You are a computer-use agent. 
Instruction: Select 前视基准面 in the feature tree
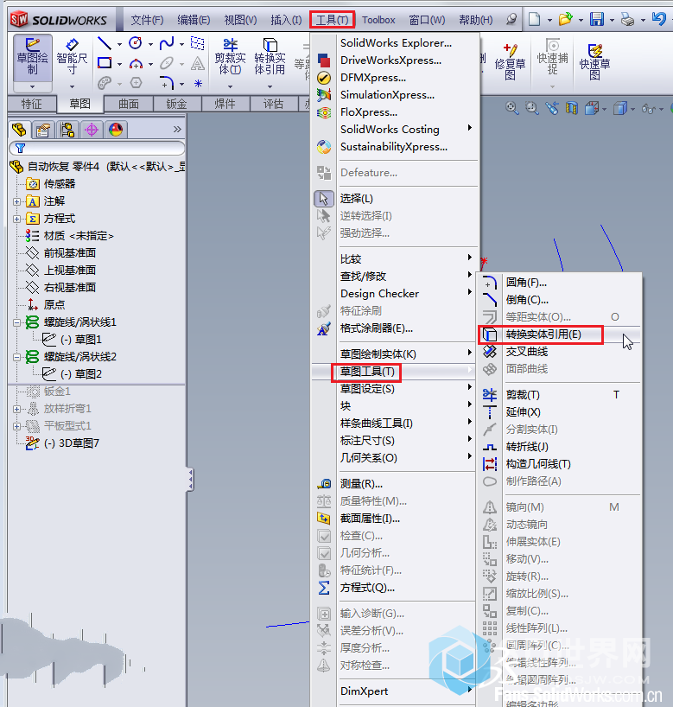69,253
